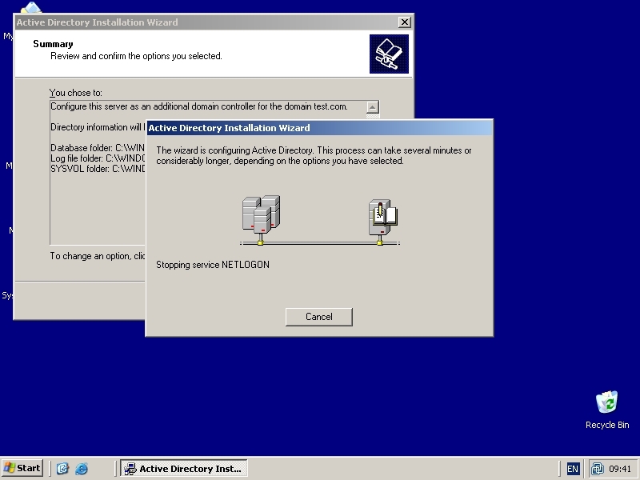640x480 pixels.
Task: Click the 09:41 system clock
Action: (x=619, y=469)
